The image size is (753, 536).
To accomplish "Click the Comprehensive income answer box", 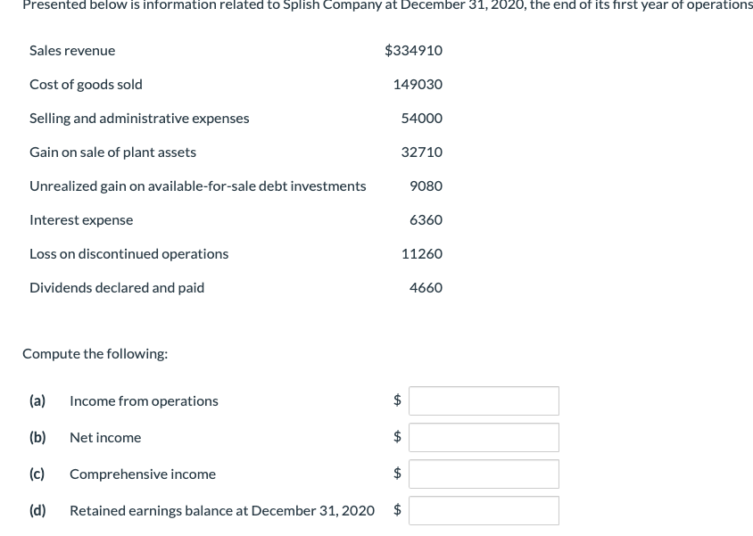I will pos(483,474).
